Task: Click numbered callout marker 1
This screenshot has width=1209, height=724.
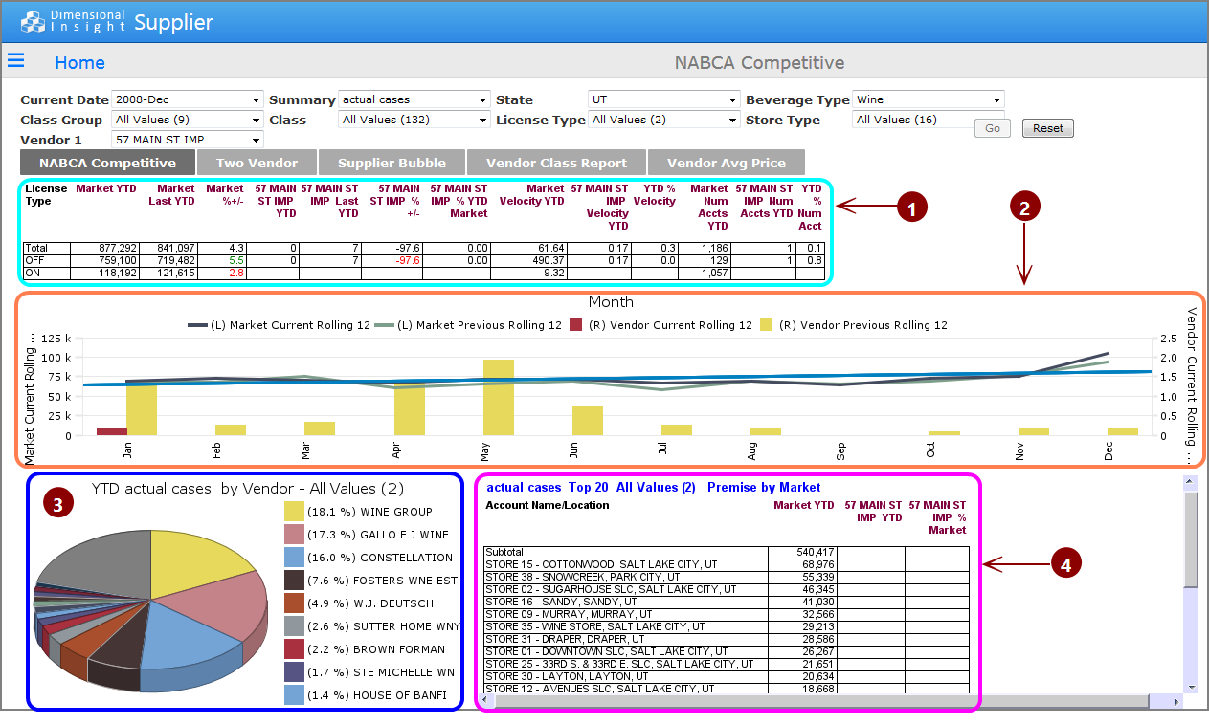Action: click(x=911, y=206)
